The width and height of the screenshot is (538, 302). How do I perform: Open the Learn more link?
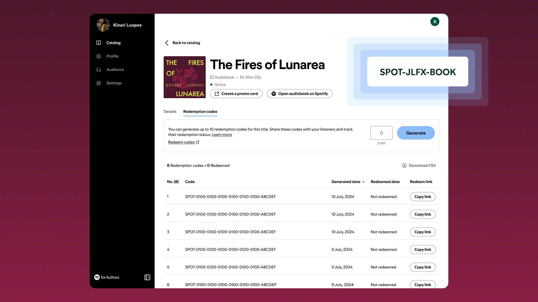coord(222,135)
